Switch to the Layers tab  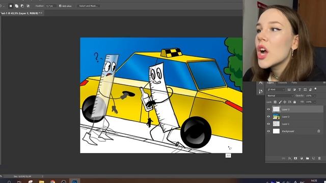pos(270,82)
